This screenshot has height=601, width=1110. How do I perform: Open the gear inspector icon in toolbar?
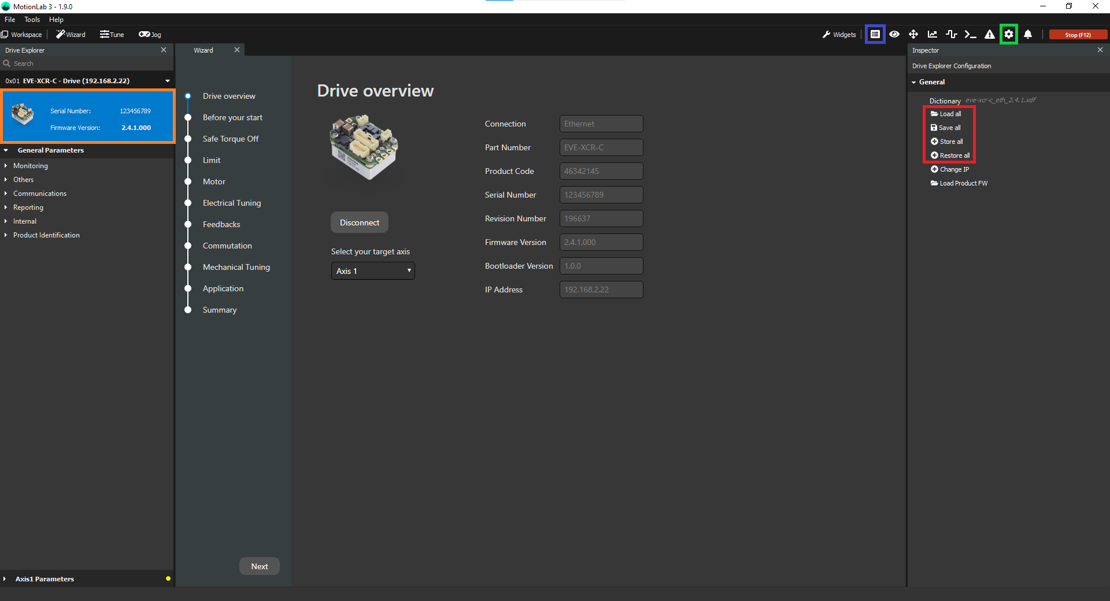(x=1009, y=35)
